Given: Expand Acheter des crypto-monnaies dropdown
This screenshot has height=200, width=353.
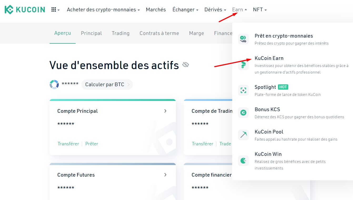Looking at the screenshot, I should (103, 10).
